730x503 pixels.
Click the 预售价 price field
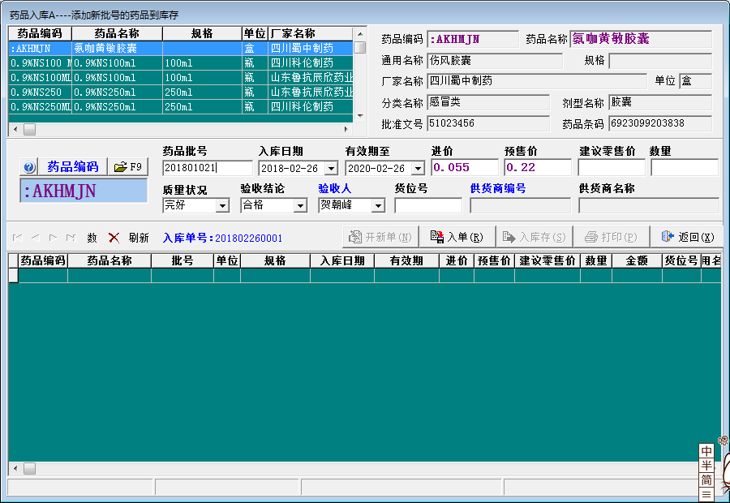point(538,168)
